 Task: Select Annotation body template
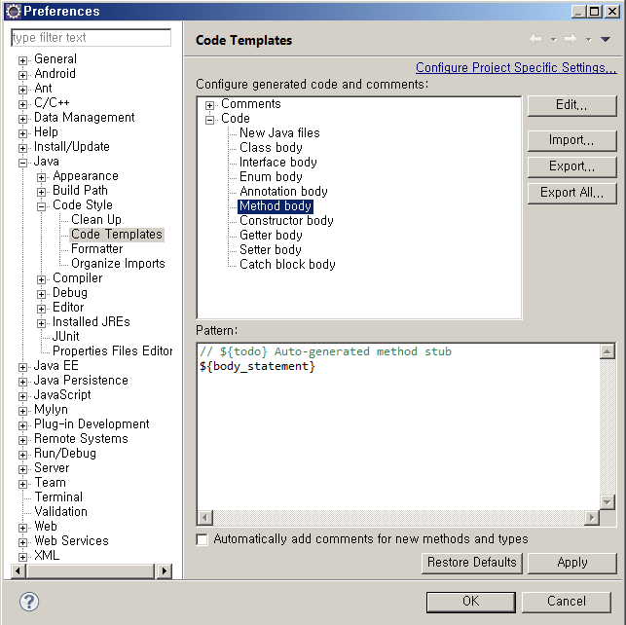point(283,192)
